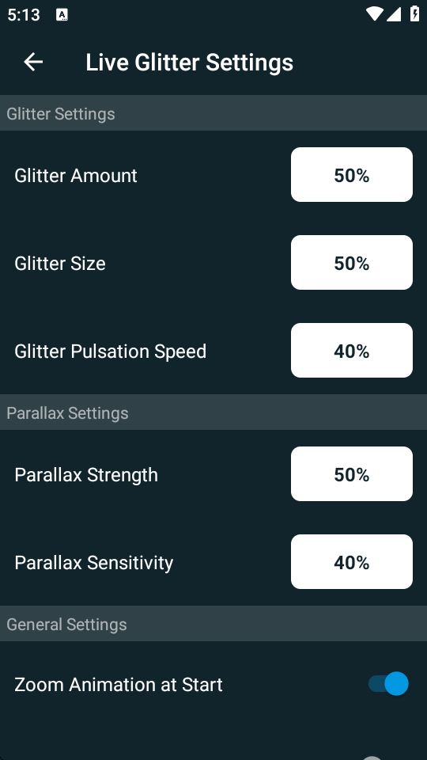Tap the battery status icon

(x=415, y=13)
